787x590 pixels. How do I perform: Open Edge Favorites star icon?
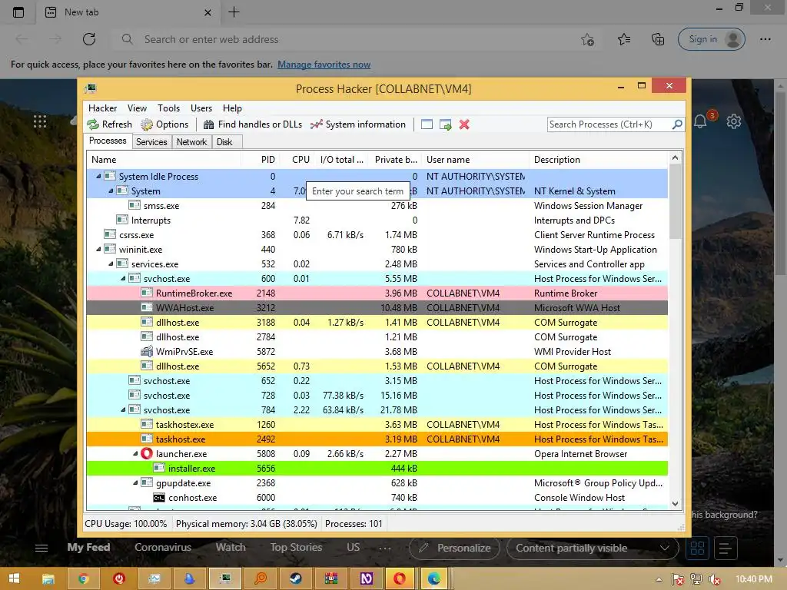(624, 39)
